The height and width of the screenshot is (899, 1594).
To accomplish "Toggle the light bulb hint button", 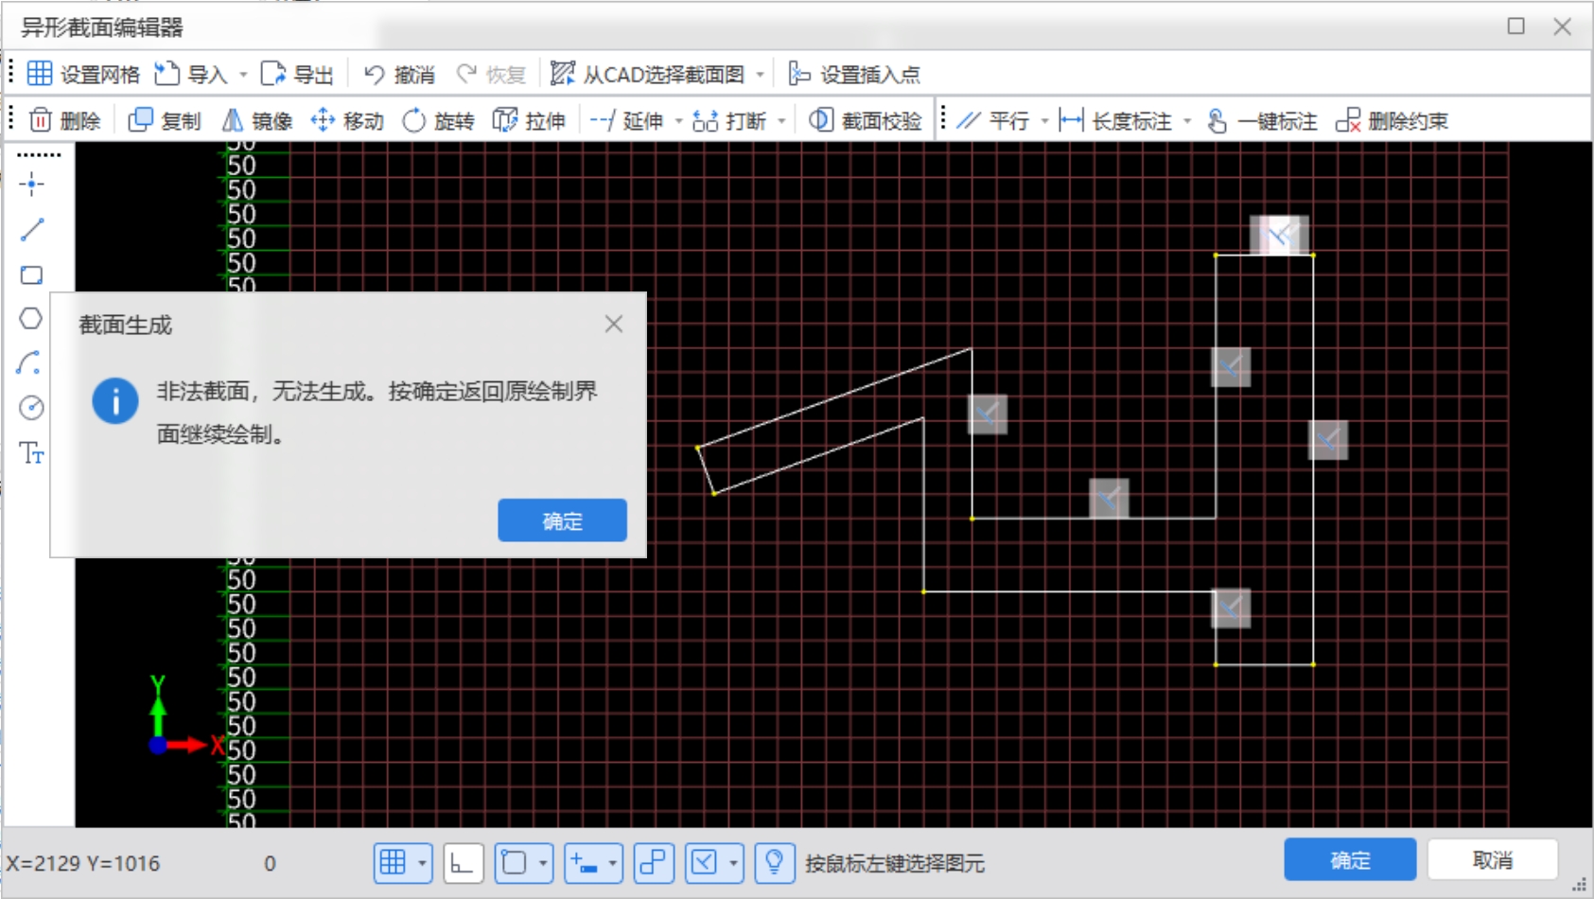I will click(x=775, y=863).
